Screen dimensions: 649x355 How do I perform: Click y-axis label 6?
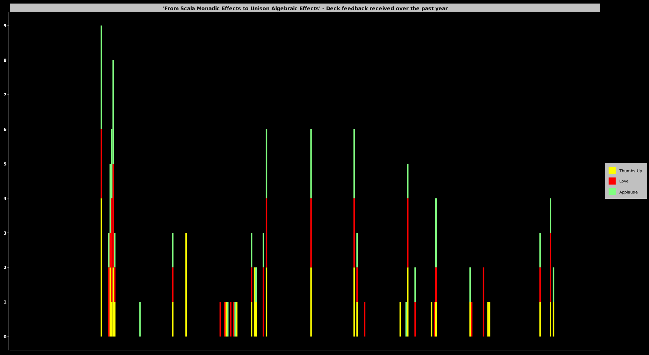tap(5, 129)
